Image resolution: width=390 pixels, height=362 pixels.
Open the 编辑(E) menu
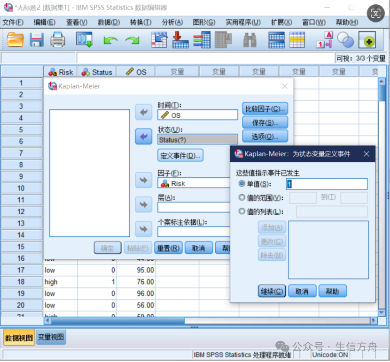click(45, 23)
